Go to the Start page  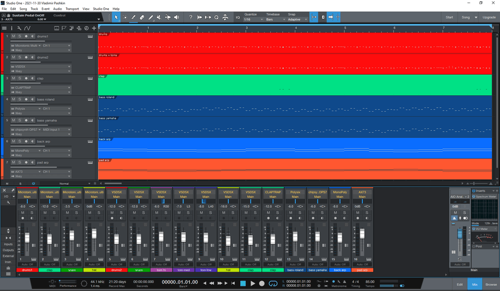tap(449, 17)
